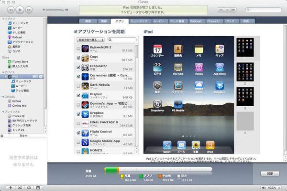The image size is (287, 191).
Task: Show or hide artwork viewer button
Action: [38, 188]
